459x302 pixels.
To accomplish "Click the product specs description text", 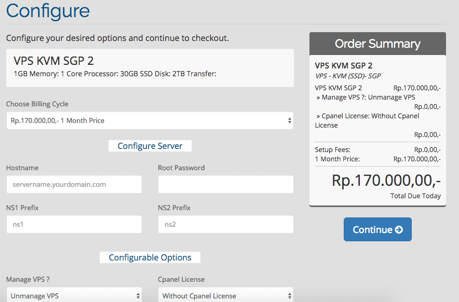I will 115,74.
